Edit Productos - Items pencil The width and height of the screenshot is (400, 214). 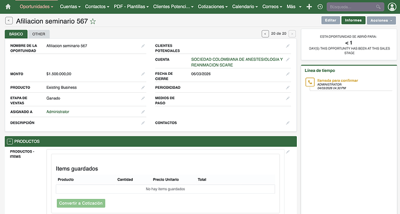tap(288, 152)
